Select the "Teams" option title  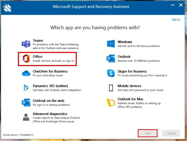(38, 40)
